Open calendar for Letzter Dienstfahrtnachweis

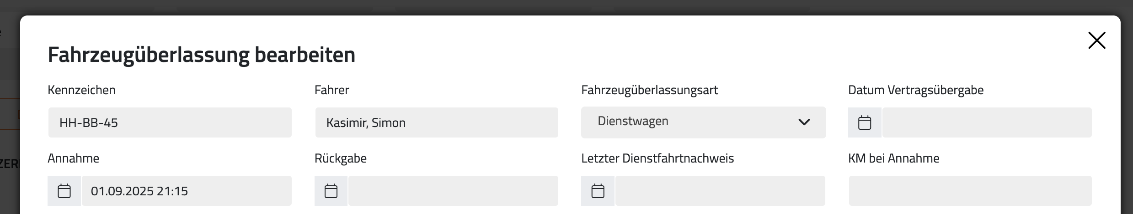[x=598, y=191]
